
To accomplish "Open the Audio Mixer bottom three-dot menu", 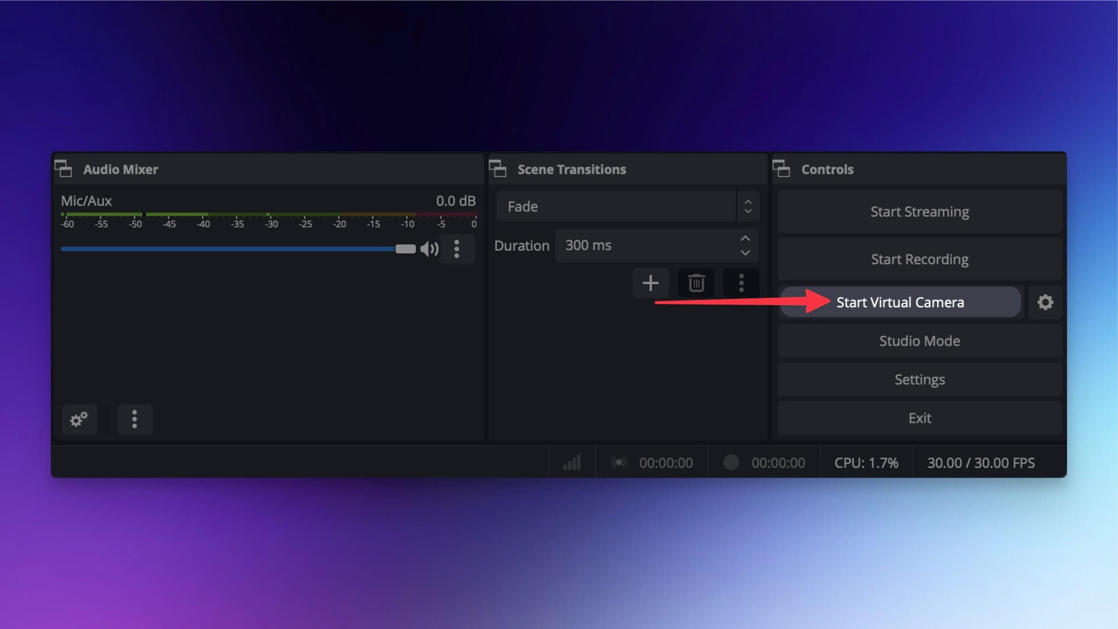I will tap(134, 419).
